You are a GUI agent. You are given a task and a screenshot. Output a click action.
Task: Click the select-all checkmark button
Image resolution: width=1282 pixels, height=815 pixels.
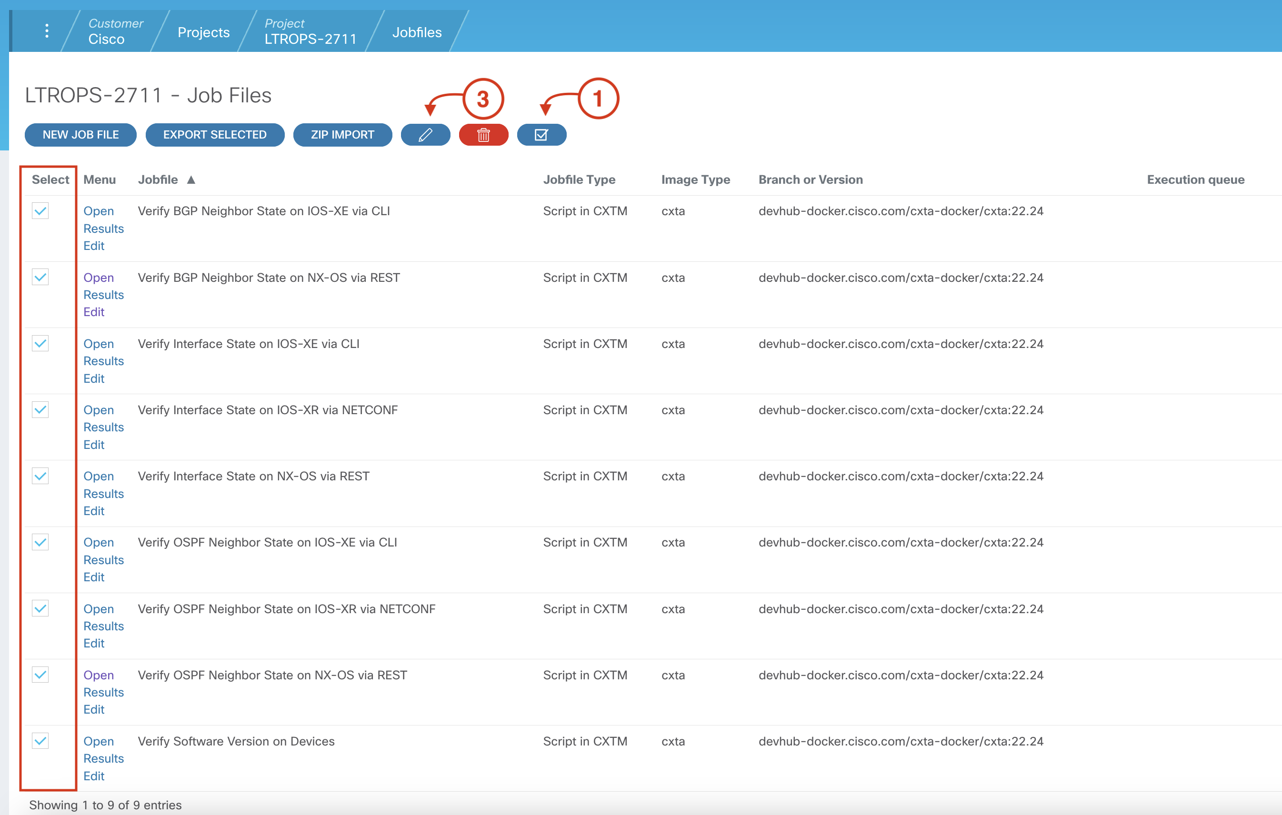click(x=541, y=135)
